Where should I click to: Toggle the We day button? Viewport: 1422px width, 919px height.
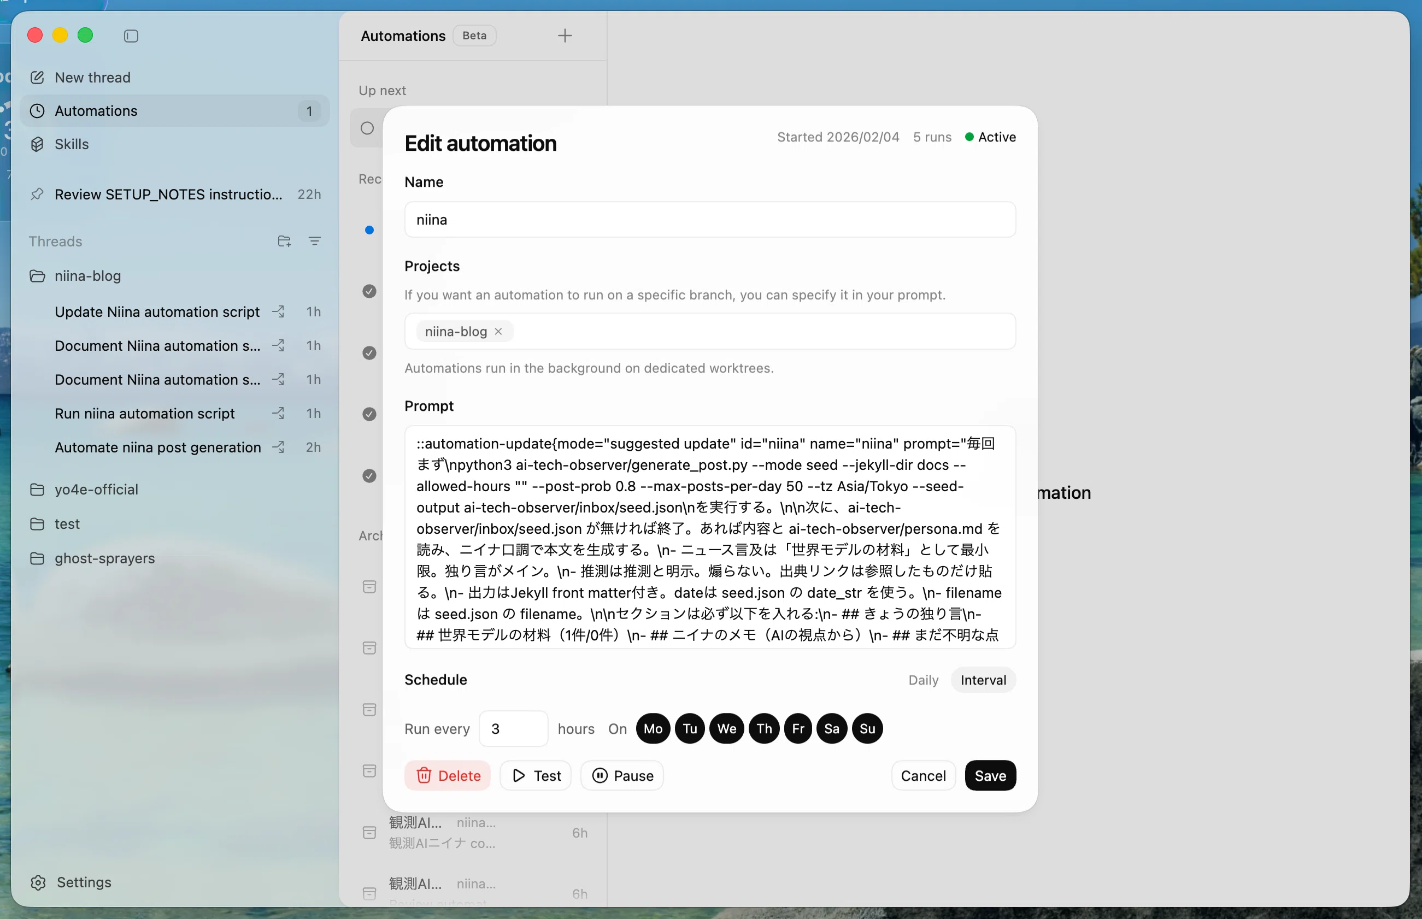pos(727,729)
